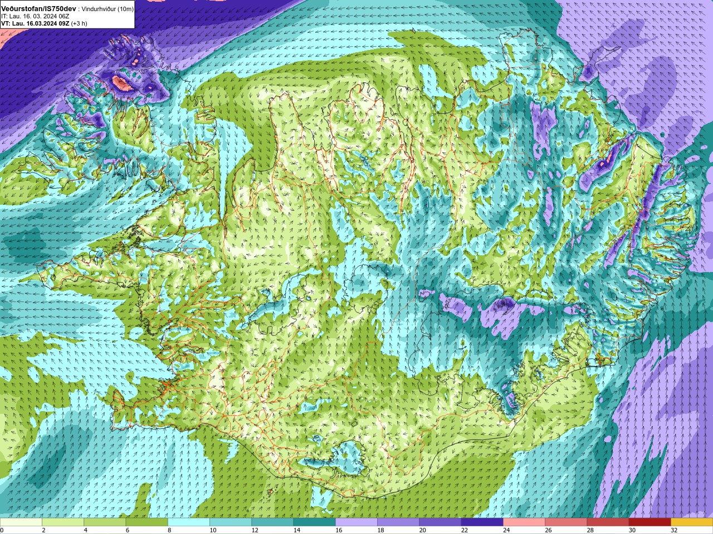Click the yellow legend swatch above 32
Viewport: 713px width, 534px height.
pyautogui.click(x=692, y=522)
